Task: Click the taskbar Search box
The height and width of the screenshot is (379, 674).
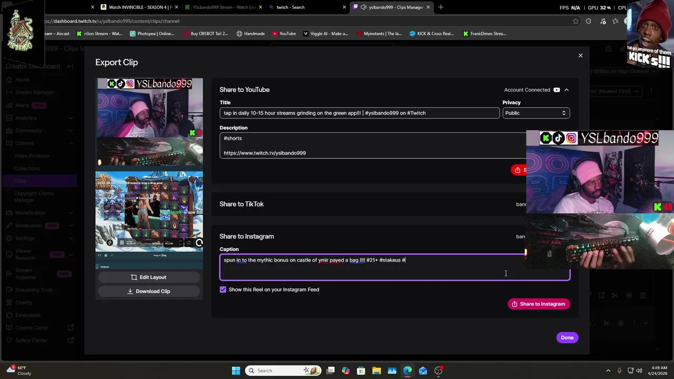Action: (284, 371)
